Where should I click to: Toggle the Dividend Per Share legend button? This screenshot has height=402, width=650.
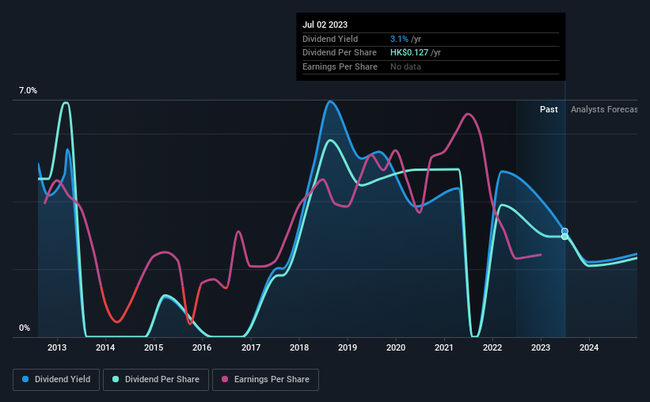156,379
